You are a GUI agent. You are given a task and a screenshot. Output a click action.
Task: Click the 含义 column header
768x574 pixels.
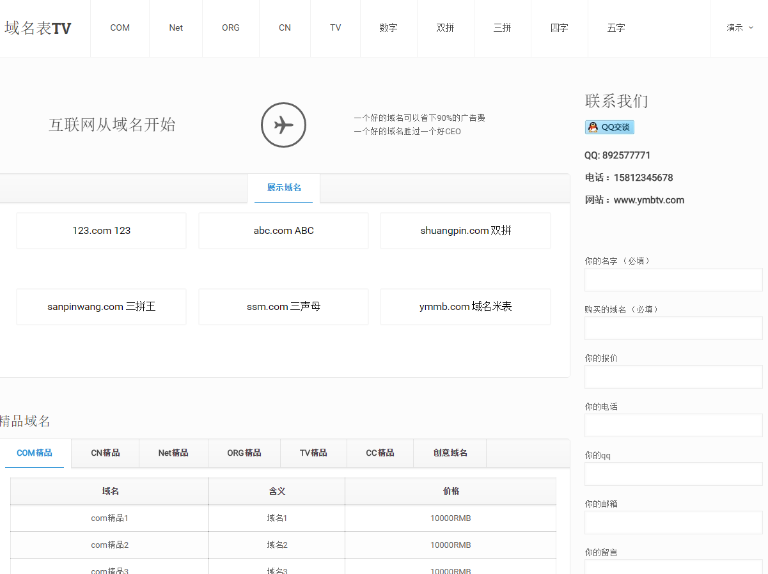pyautogui.click(x=277, y=492)
